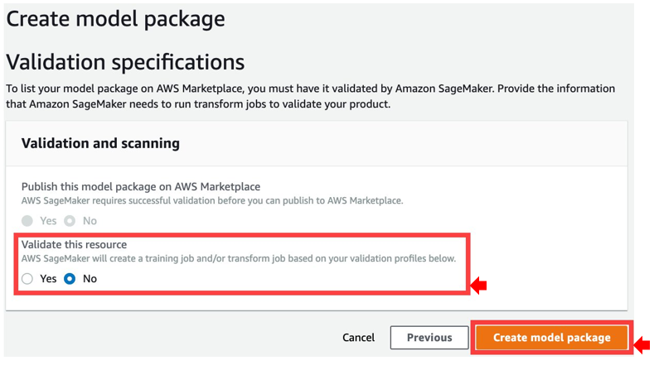The image size is (659, 370).
Task: Click the Validation specifications heading
Action: point(125,62)
